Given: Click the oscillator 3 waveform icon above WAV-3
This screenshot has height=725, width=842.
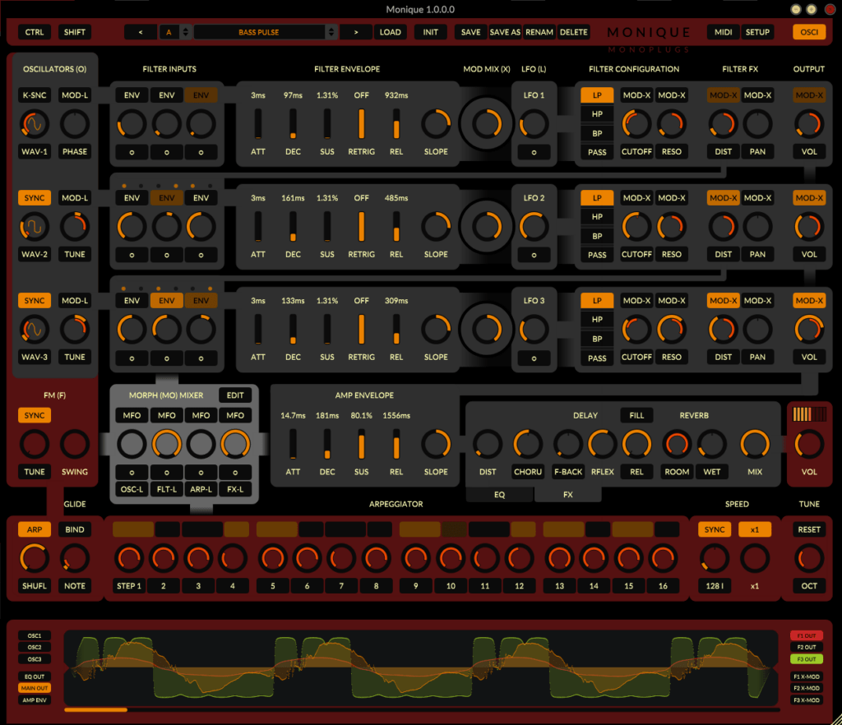Looking at the screenshot, I should tap(33, 328).
